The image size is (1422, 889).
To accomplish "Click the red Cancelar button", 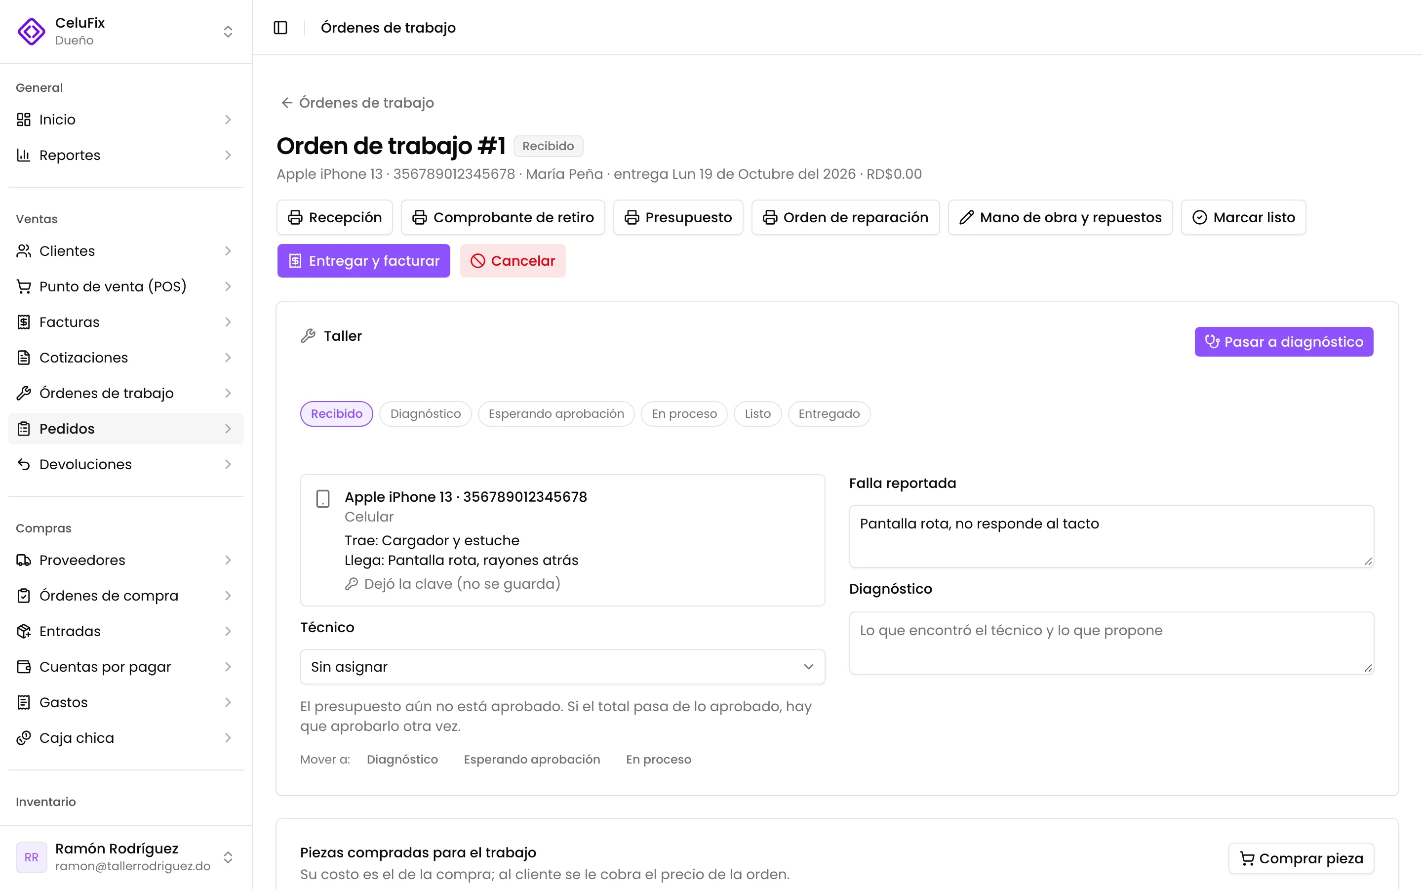I will point(513,260).
